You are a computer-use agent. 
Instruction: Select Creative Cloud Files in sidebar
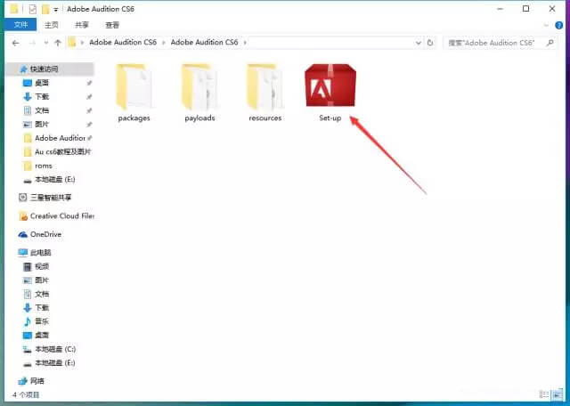coord(61,215)
